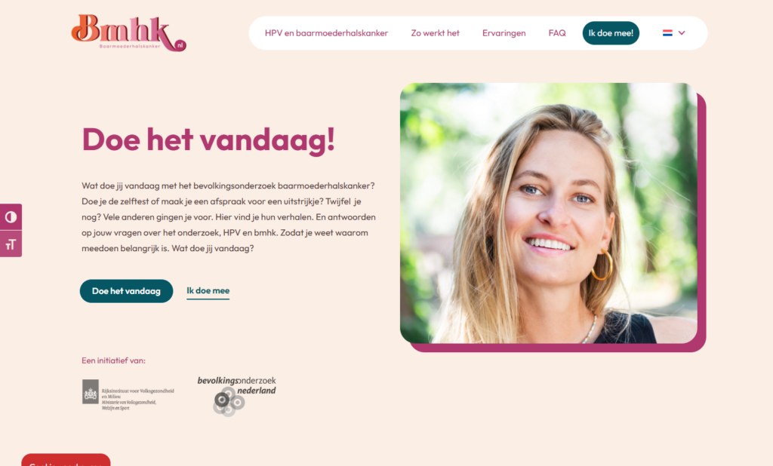Open the Zo werkt het menu item
The height and width of the screenshot is (466, 773).
click(x=436, y=33)
